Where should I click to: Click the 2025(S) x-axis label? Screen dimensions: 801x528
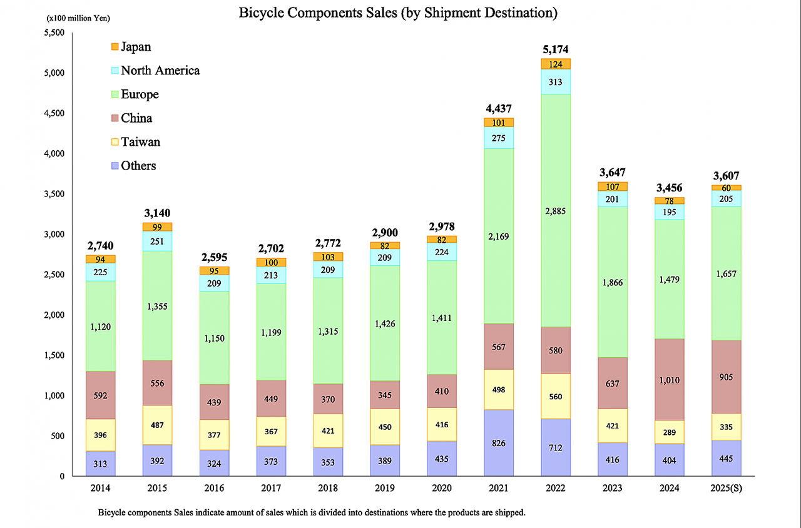[726, 488]
